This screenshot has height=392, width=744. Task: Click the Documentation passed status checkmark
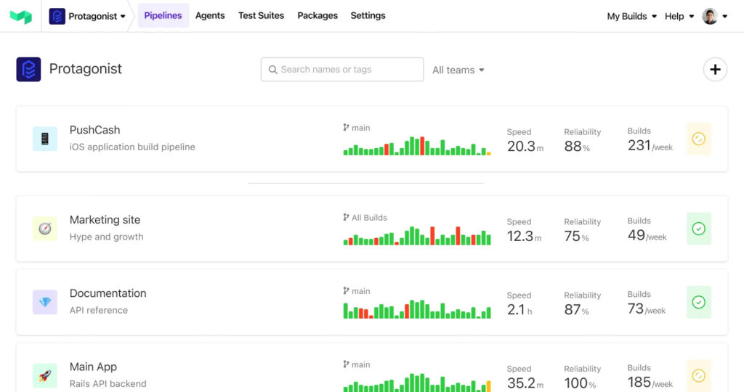(698, 302)
